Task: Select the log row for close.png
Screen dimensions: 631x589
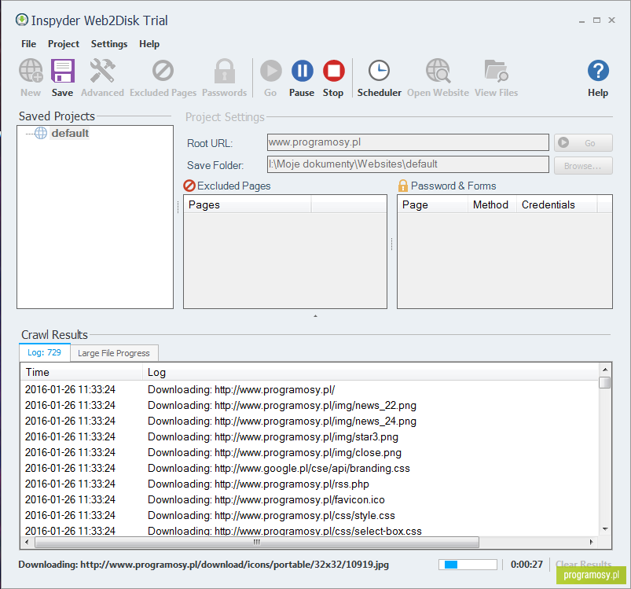Action: (310, 452)
